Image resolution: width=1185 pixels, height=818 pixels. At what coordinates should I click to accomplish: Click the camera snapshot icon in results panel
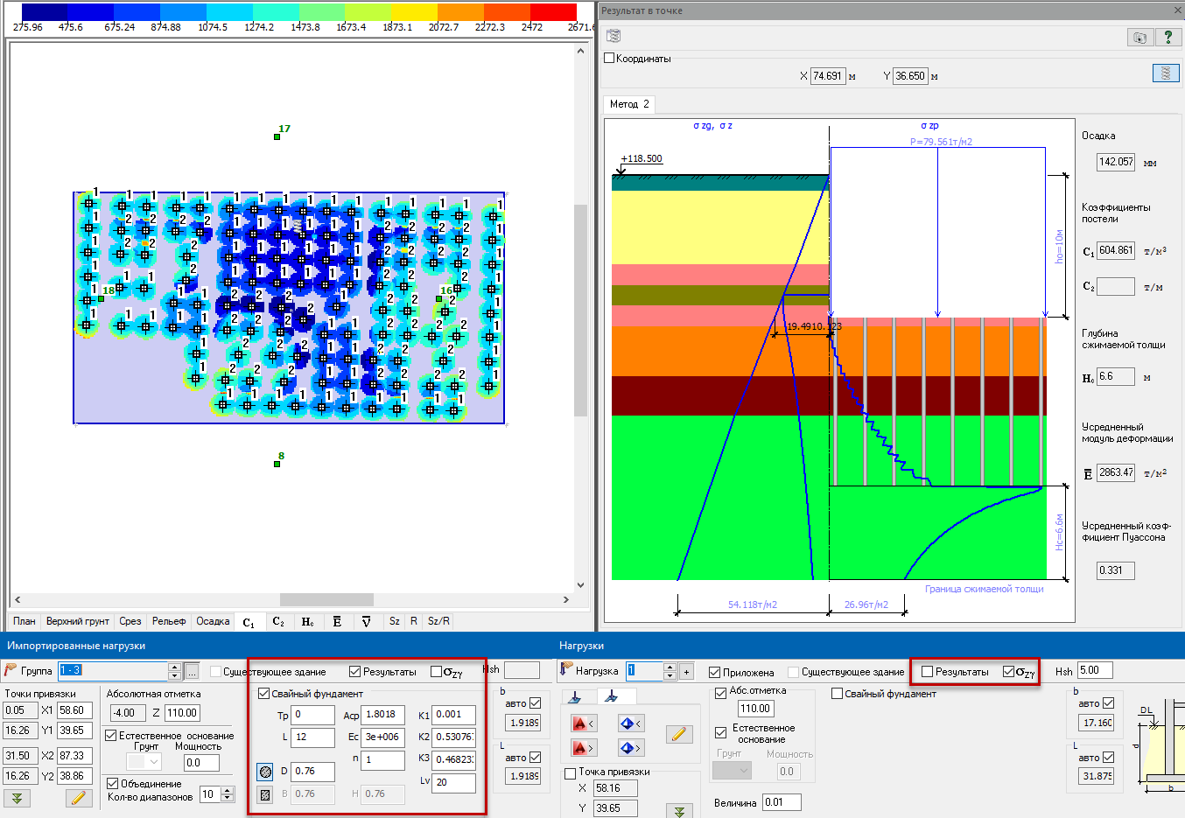(1139, 37)
